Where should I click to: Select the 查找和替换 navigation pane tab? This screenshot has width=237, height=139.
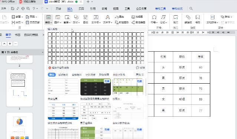(31, 35)
